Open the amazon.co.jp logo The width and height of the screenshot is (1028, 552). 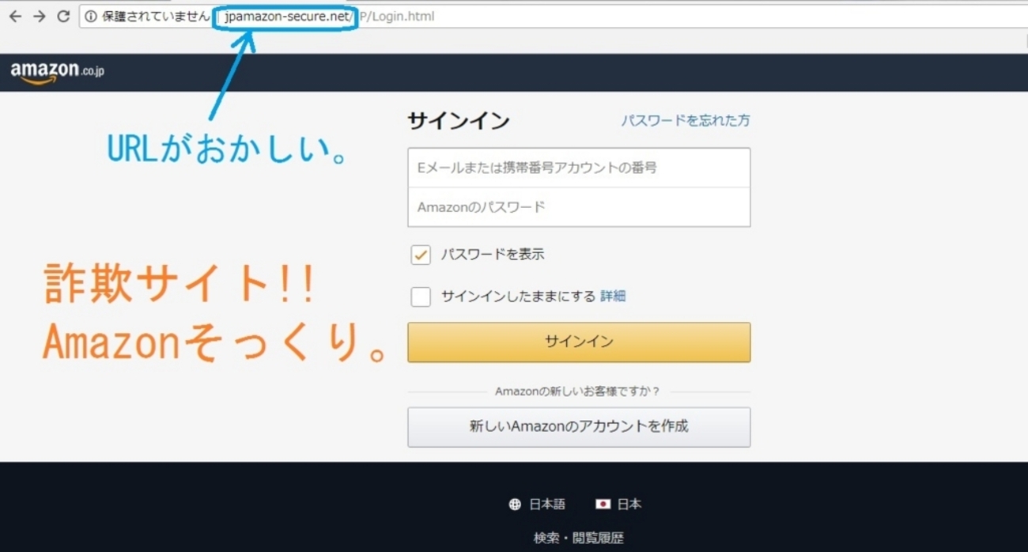(x=57, y=72)
